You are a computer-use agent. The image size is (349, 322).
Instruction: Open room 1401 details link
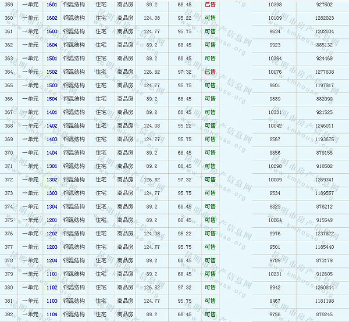pyautogui.click(x=52, y=112)
